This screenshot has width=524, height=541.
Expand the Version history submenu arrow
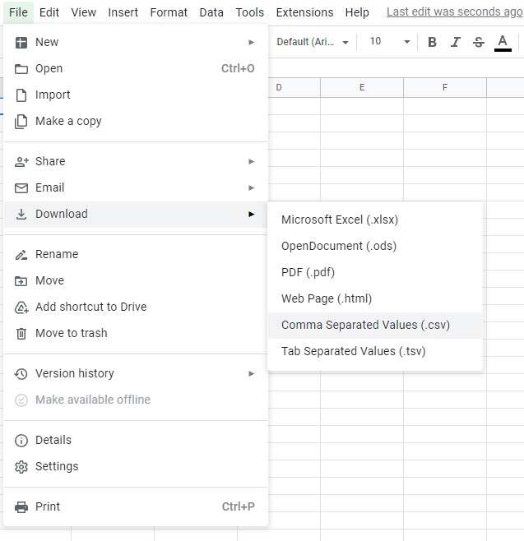[x=252, y=373]
